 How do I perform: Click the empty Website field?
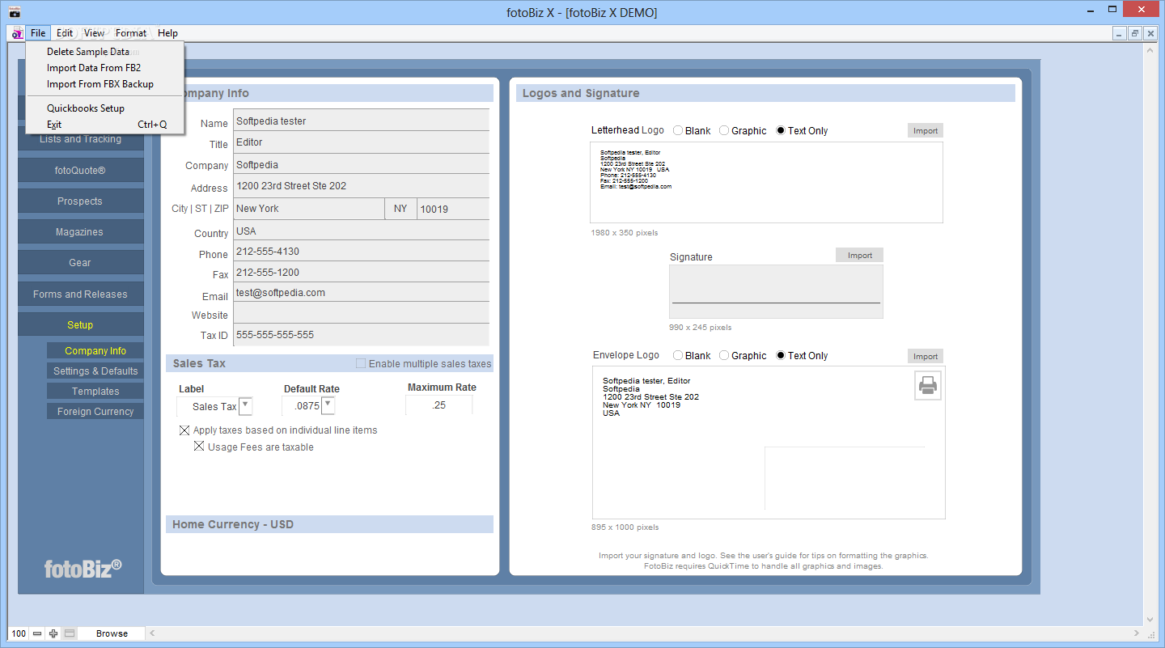pyautogui.click(x=362, y=314)
